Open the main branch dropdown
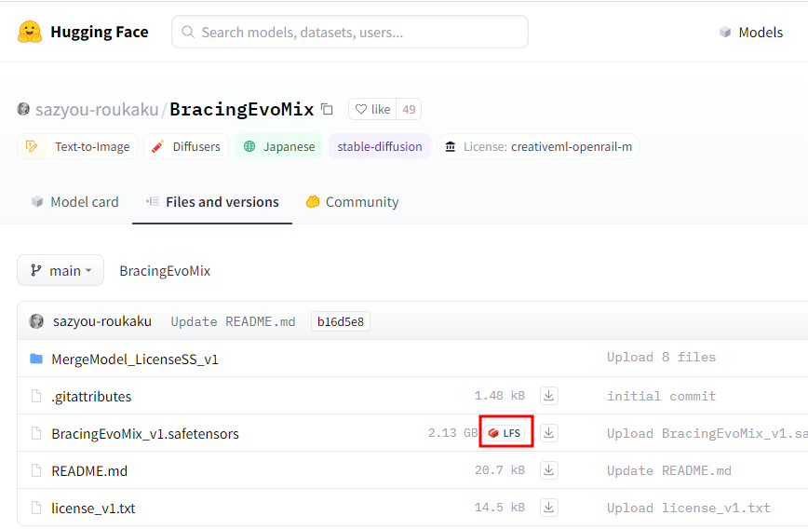The image size is (808, 529). 61,270
